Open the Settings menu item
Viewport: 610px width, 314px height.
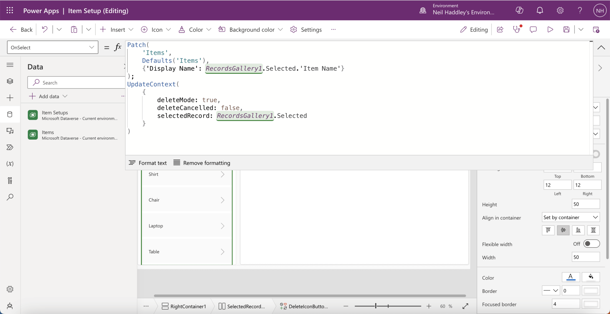(x=306, y=30)
